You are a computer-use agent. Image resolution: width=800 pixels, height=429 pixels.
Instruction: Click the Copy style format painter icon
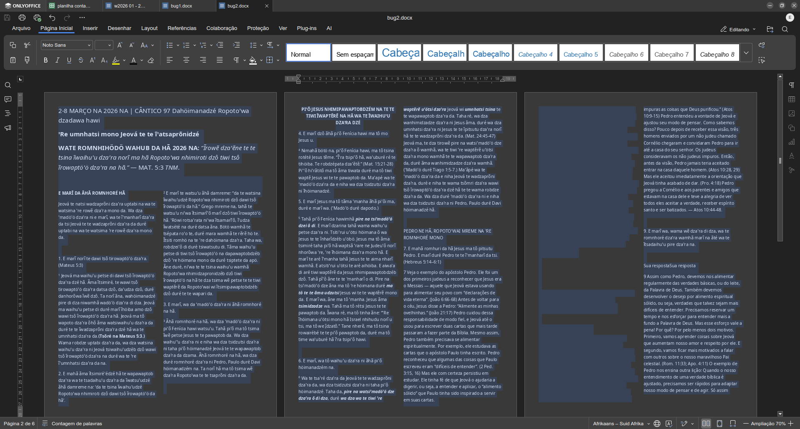(x=27, y=60)
